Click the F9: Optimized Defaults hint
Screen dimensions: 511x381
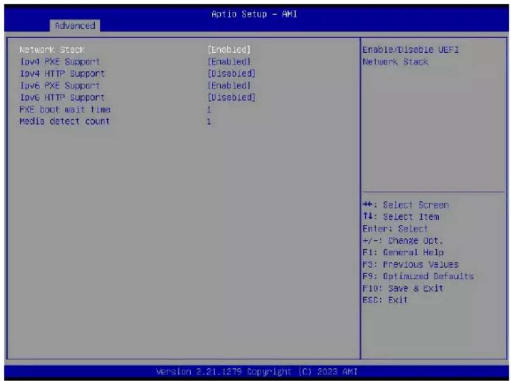pyautogui.click(x=418, y=277)
